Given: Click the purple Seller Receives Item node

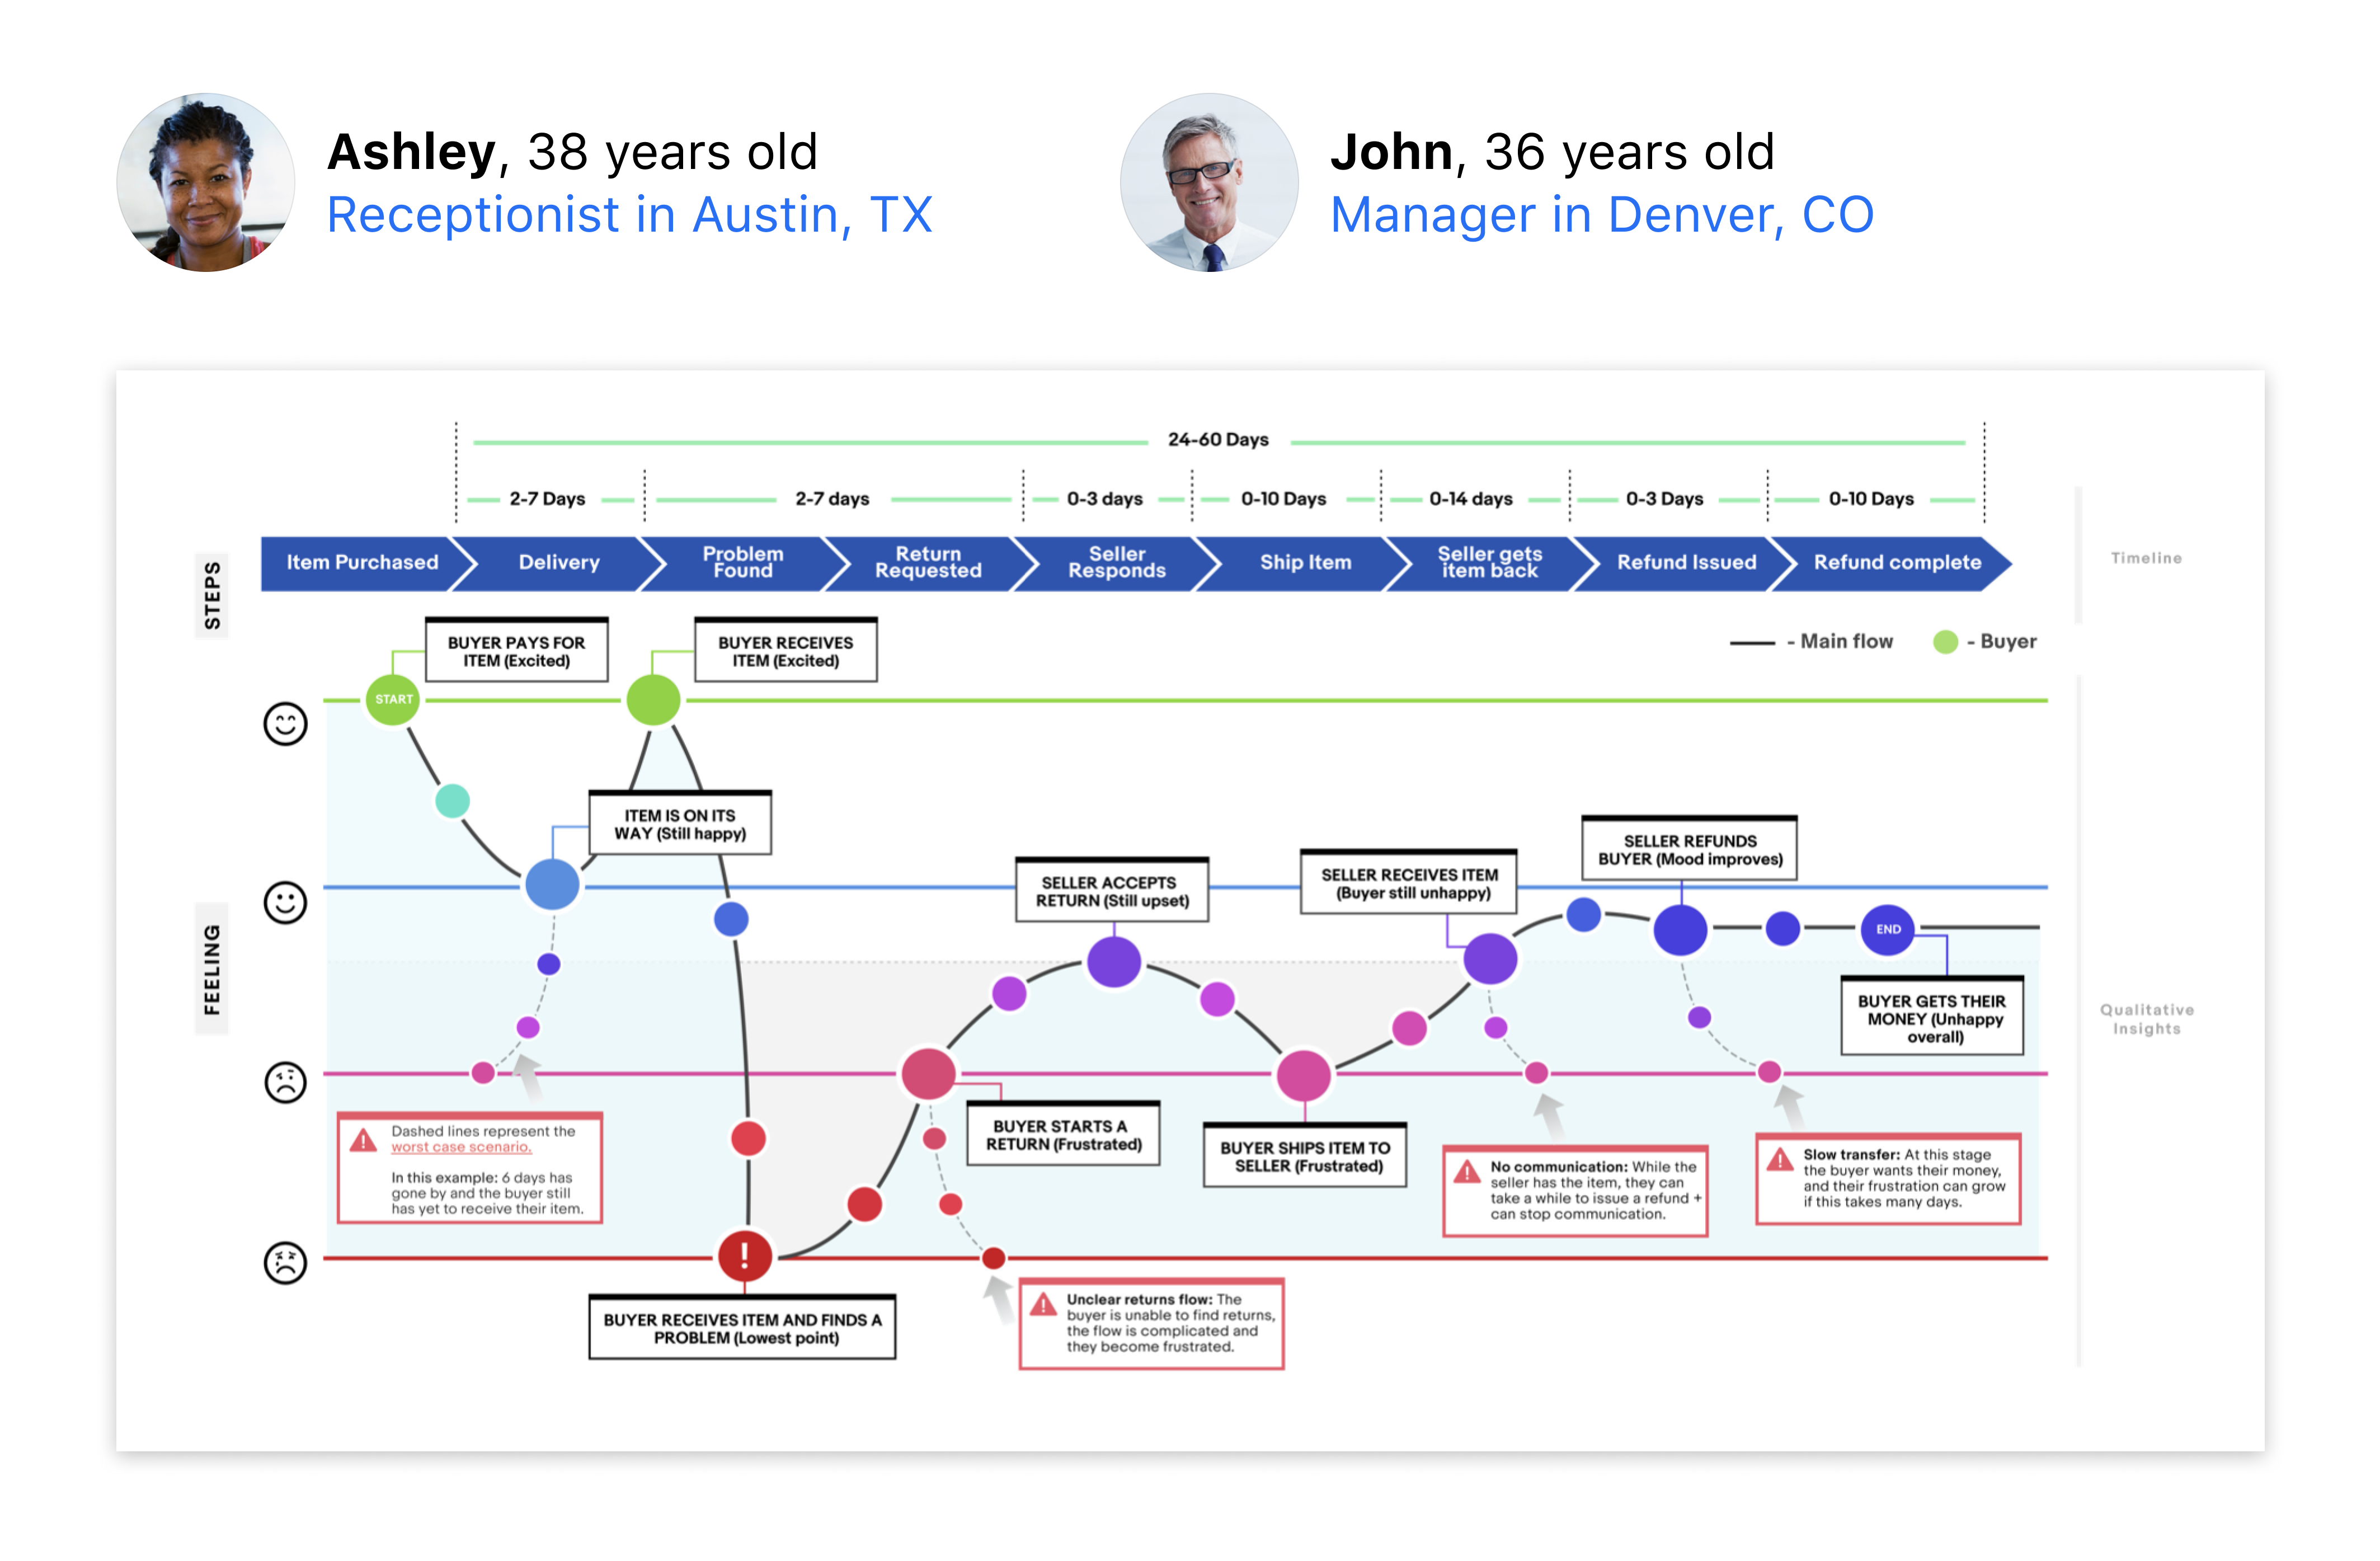Looking at the screenshot, I should coord(1490,959).
